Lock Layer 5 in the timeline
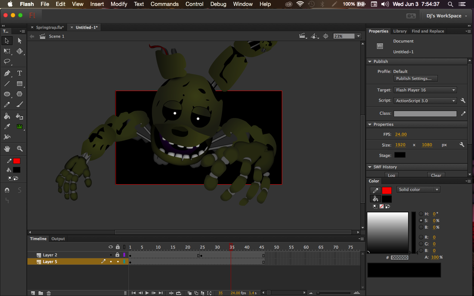 click(x=118, y=262)
